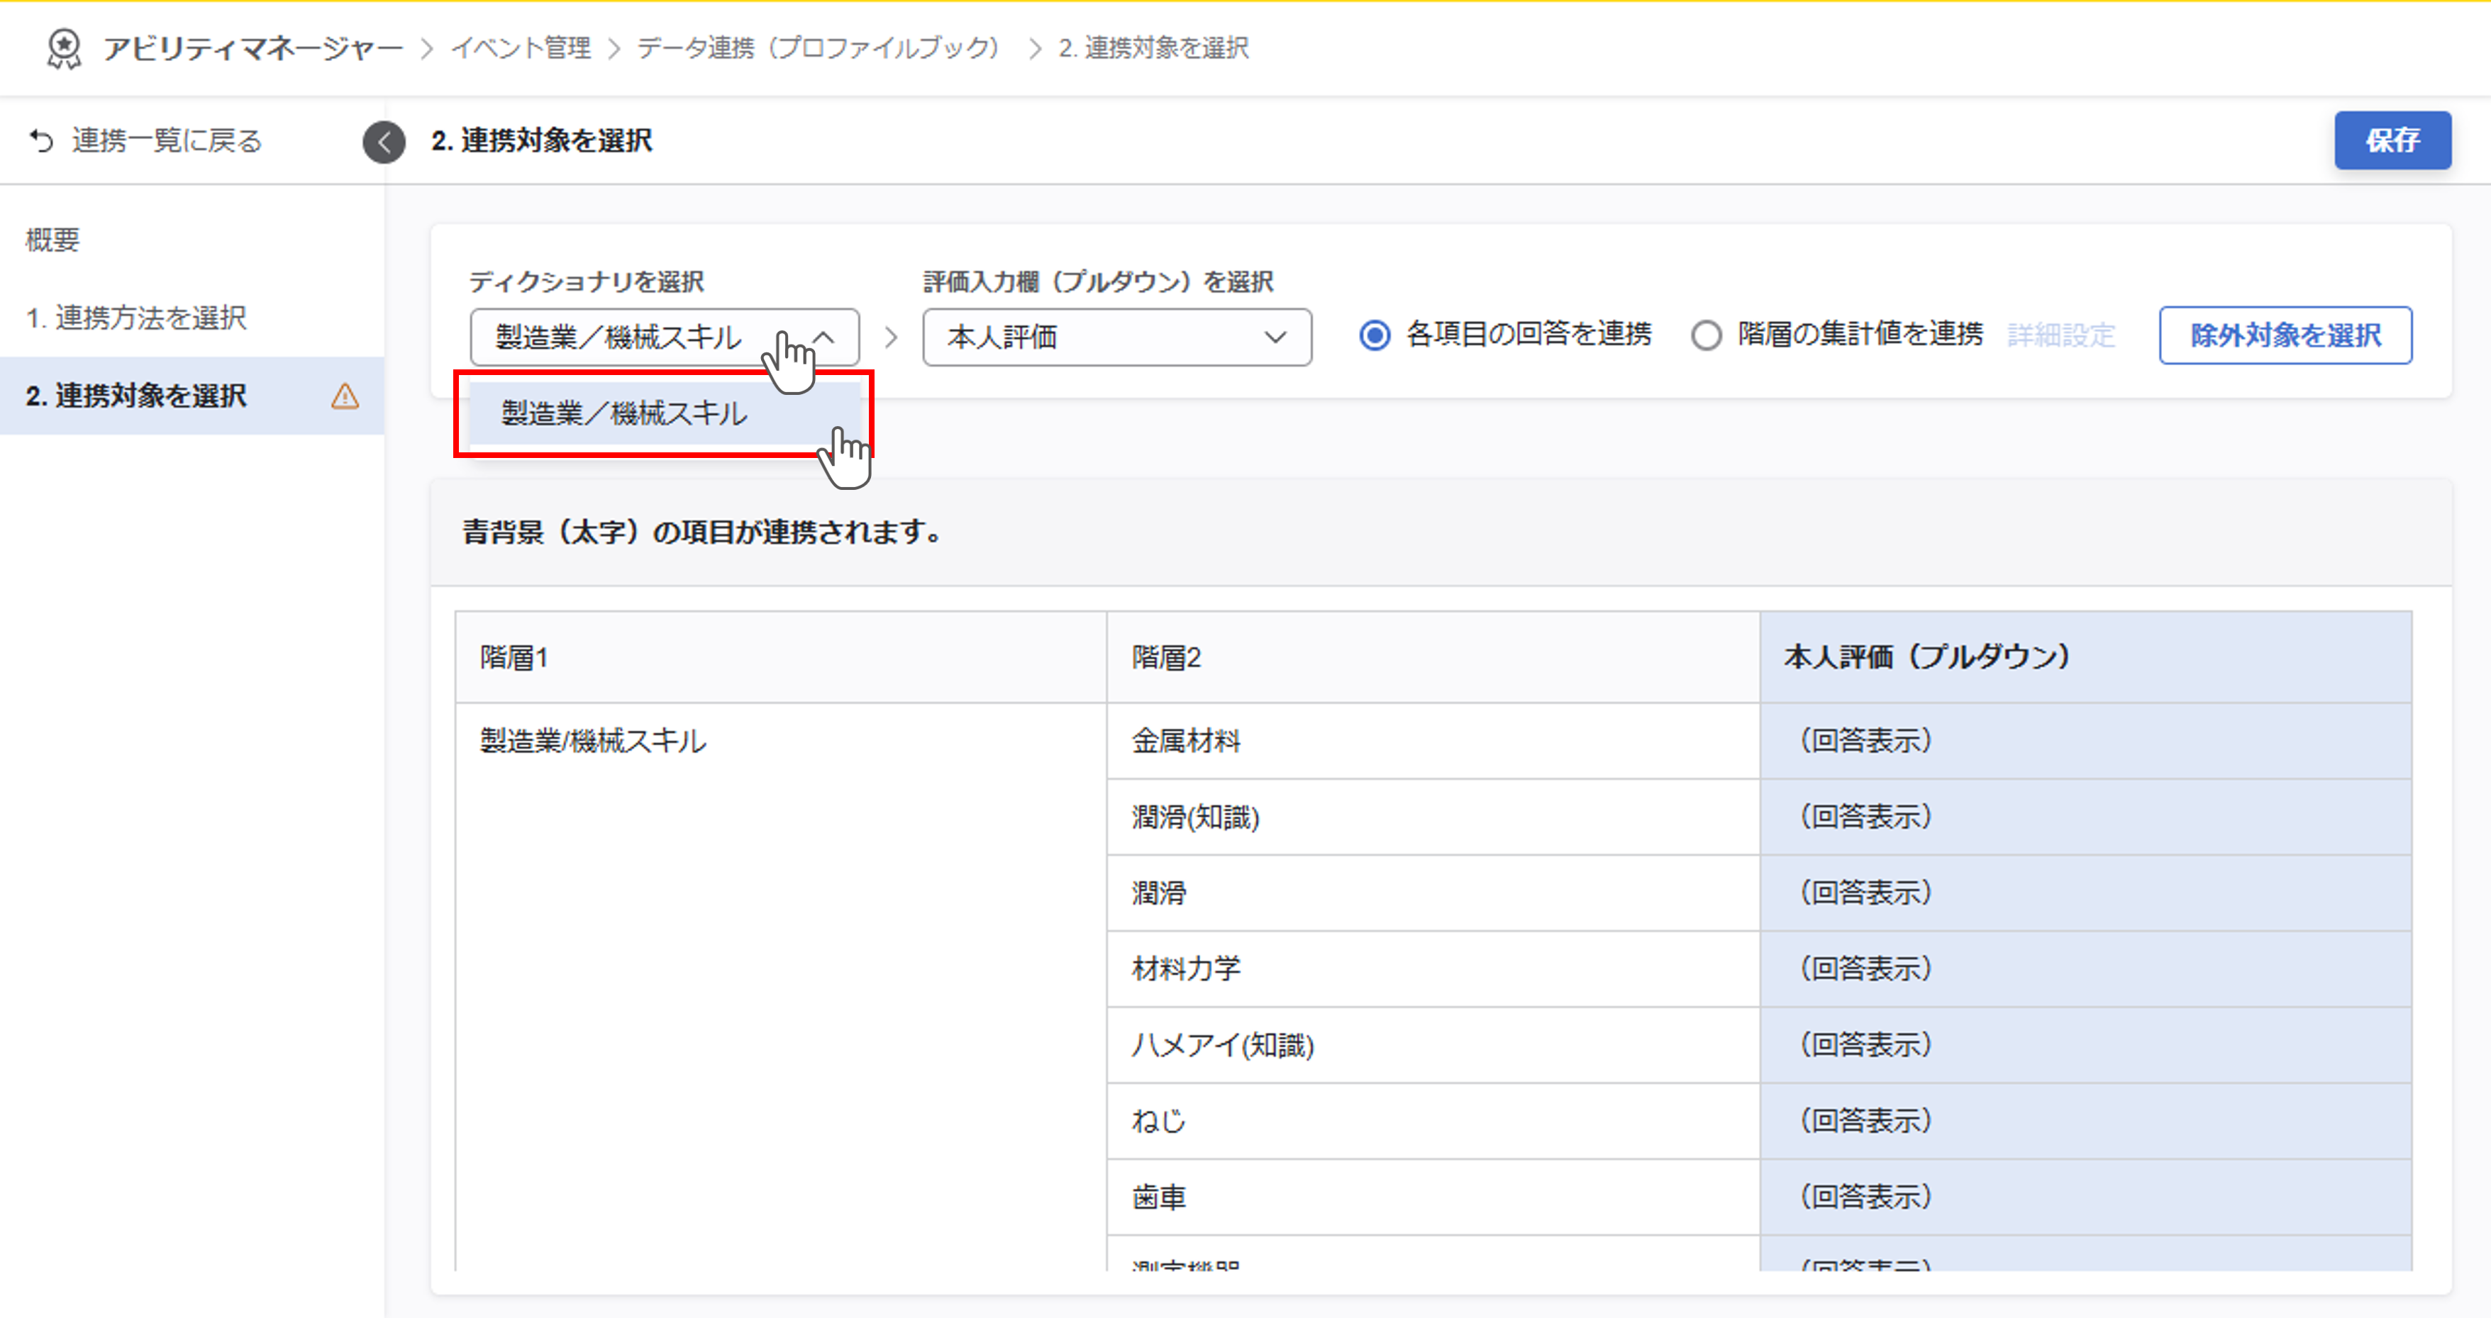
Task: Click the 除外対象を選択 button
Action: [2285, 335]
